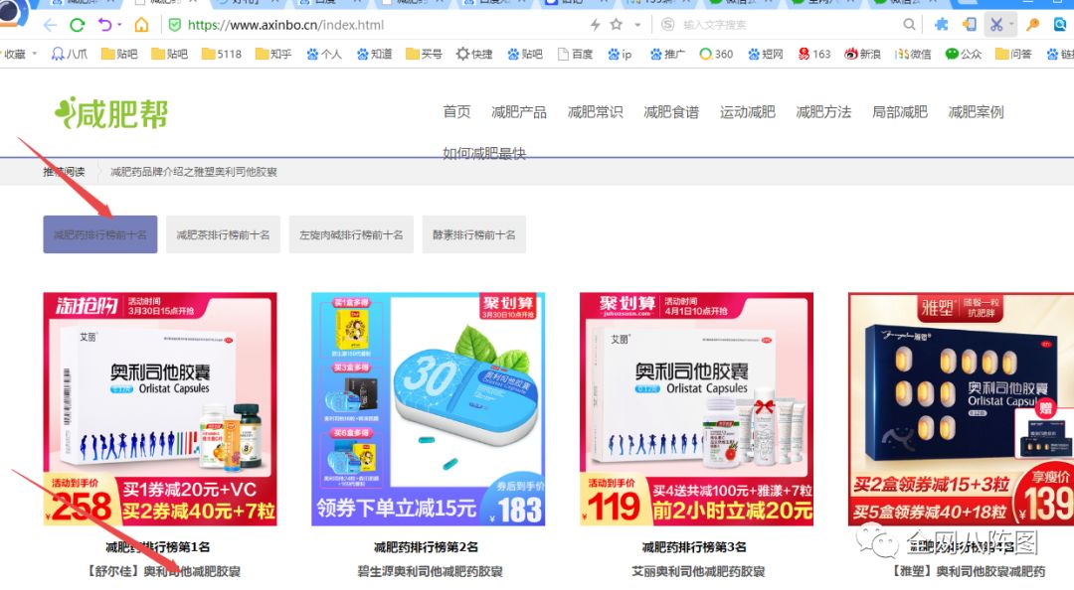This screenshot has height=590, width=1074.
Task: Open the 推广 bookmark
Action: [667, 54]
